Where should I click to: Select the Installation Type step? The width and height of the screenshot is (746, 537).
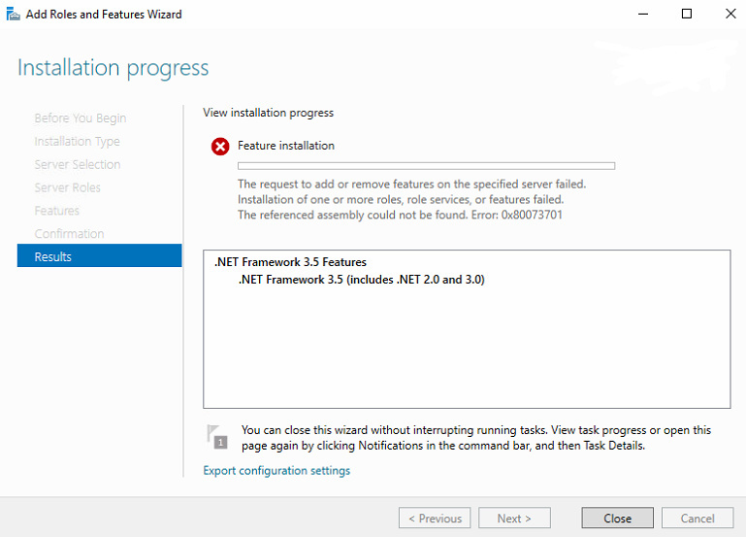[77, 142]
